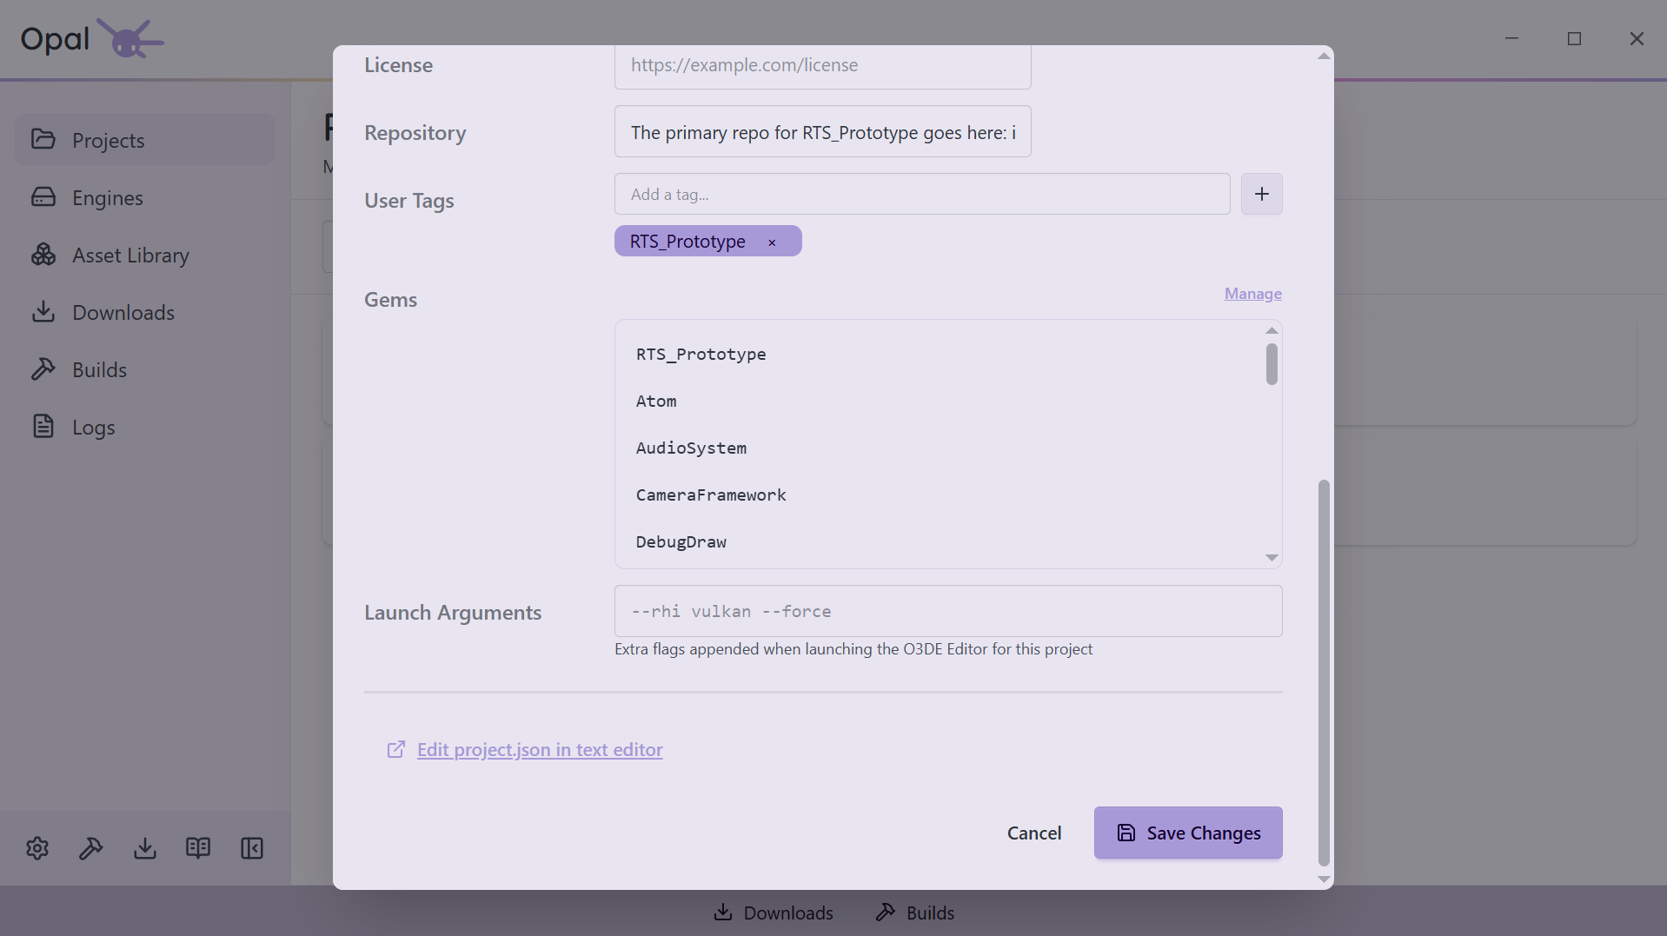Remove the RTS_Prototype tag
The width and height of the screenshot is (1667, 936).
tap(772, 242)
